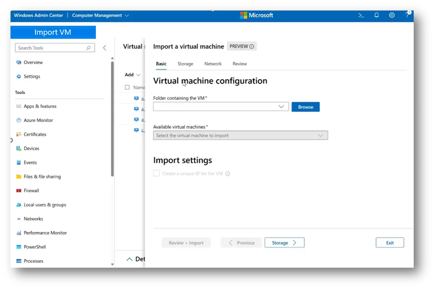Click the Browse button for VM folder
435x289 pixels.
[x=305, y=106]
